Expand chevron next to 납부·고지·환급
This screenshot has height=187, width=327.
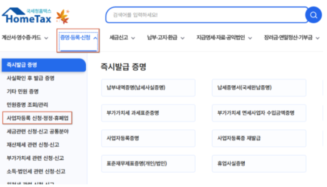pos(183,38)
